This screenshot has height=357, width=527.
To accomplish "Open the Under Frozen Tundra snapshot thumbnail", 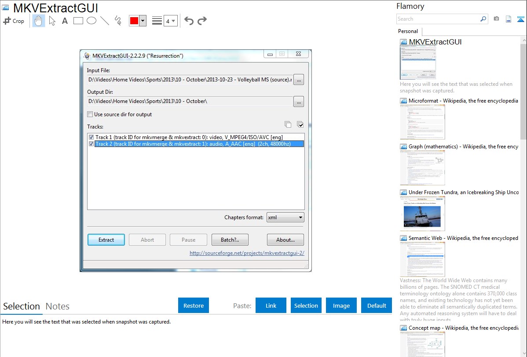I will (x=422, y=213).
